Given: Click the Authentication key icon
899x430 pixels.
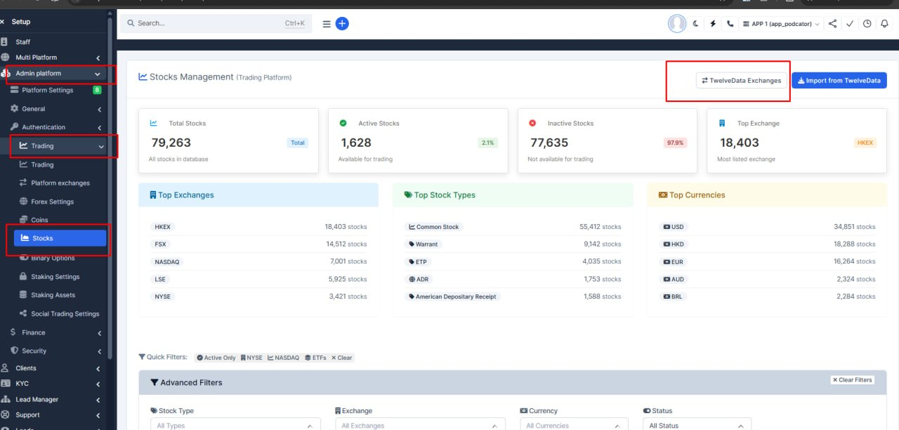Looking at the screenshot, I should coord(14,127).
